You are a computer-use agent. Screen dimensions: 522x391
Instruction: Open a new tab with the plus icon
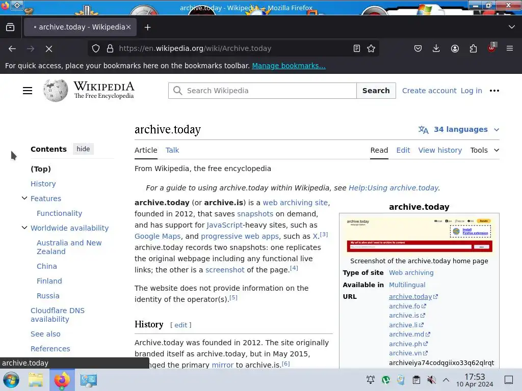point(147,27)
